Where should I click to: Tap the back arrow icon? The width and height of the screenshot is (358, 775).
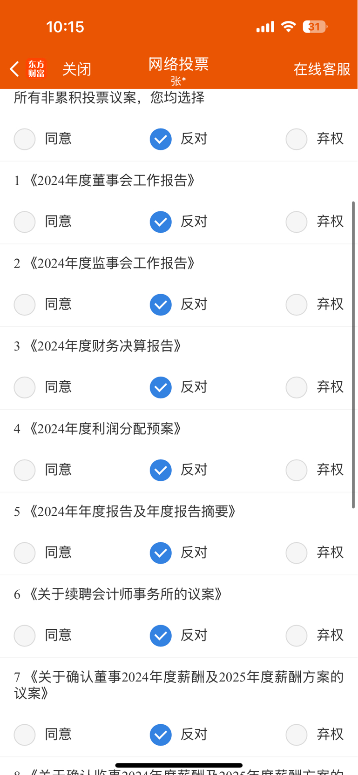coord(14,69)
